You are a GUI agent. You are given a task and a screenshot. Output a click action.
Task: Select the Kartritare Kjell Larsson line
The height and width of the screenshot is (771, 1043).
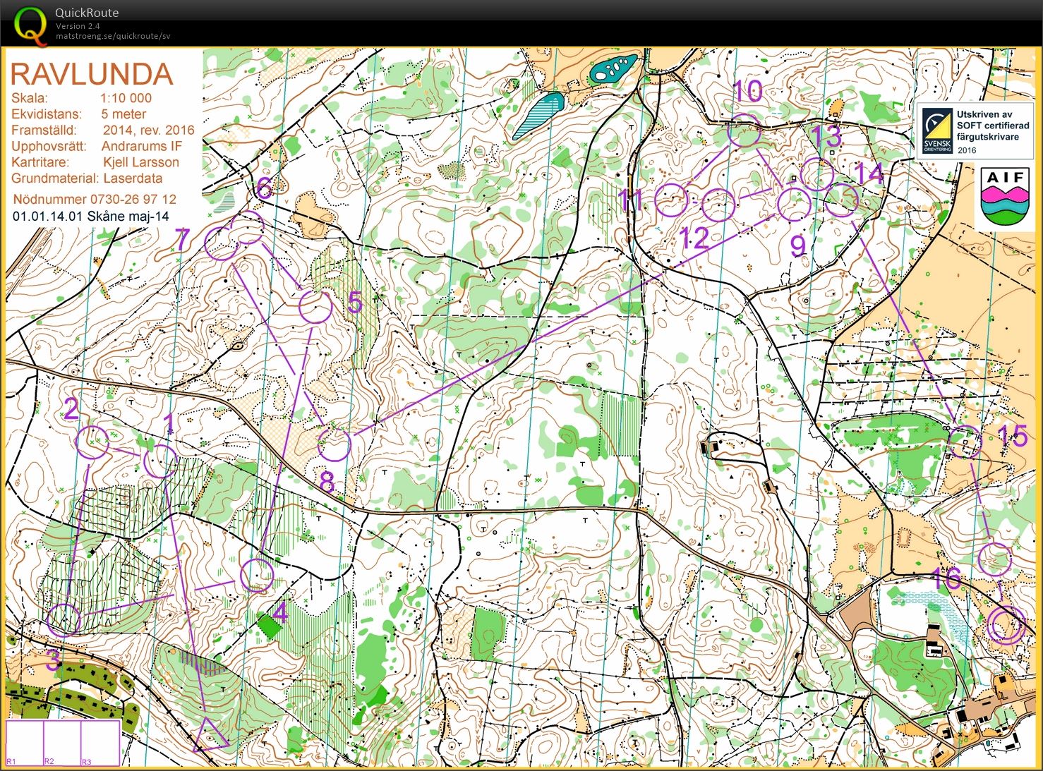tap(95, 162)
